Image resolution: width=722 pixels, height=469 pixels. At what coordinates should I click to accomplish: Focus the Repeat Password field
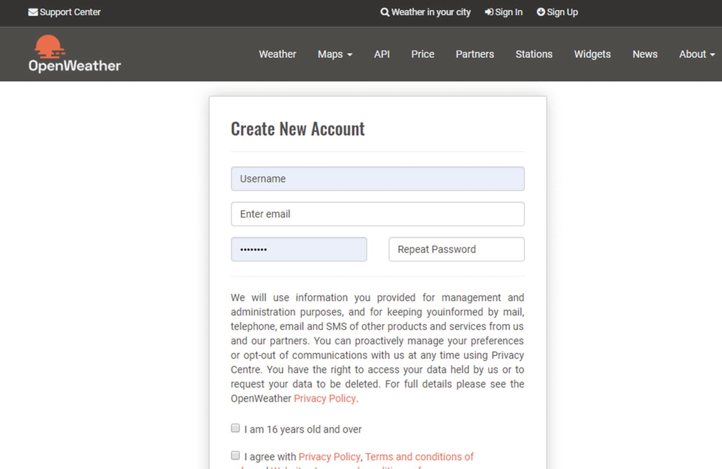tap(457, 249)
